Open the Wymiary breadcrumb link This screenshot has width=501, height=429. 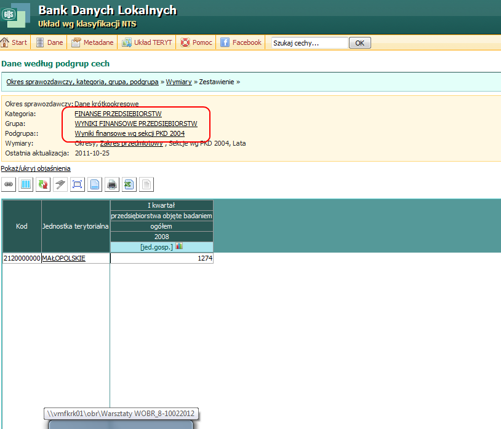point(178,82)
